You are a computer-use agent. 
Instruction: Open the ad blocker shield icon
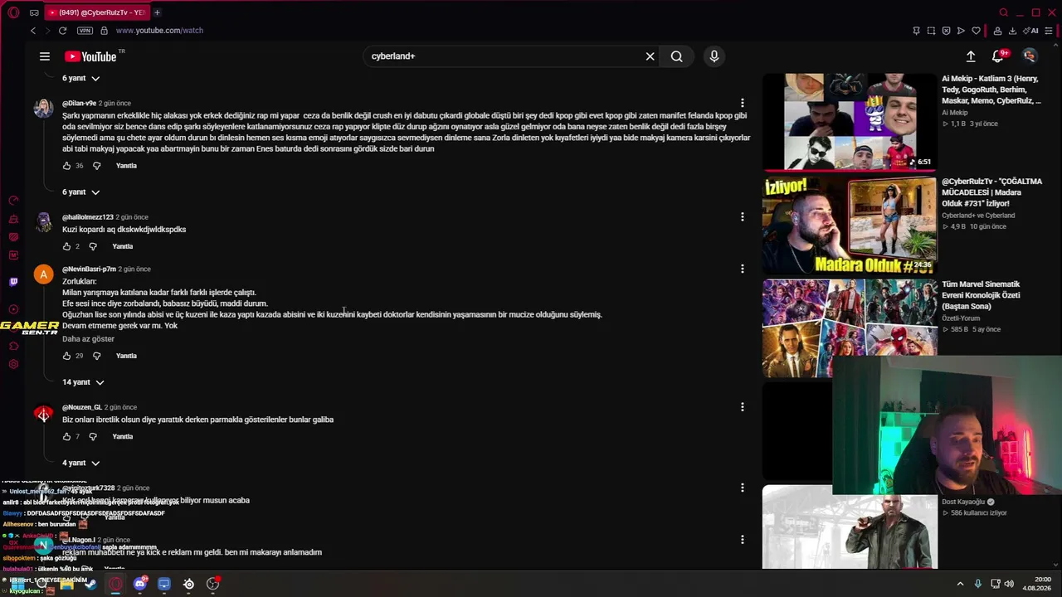point(946,31)
